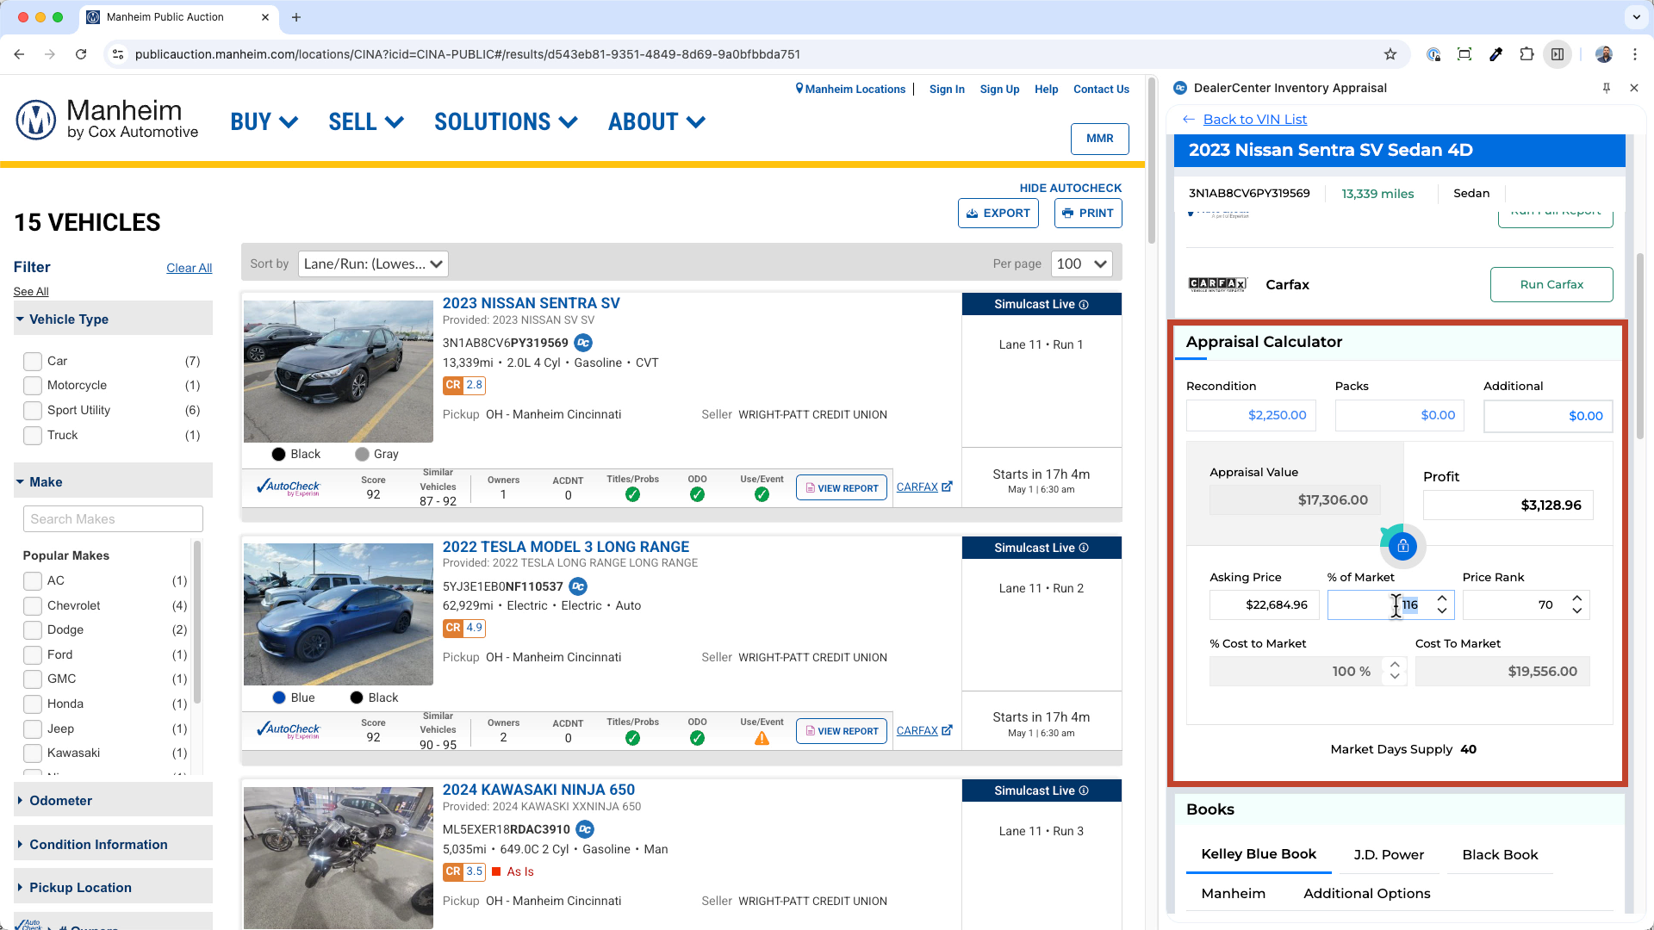Go back in browser history
This screenshot has height=930, width=1654.
pyautogui.click(x=19, y=54)
